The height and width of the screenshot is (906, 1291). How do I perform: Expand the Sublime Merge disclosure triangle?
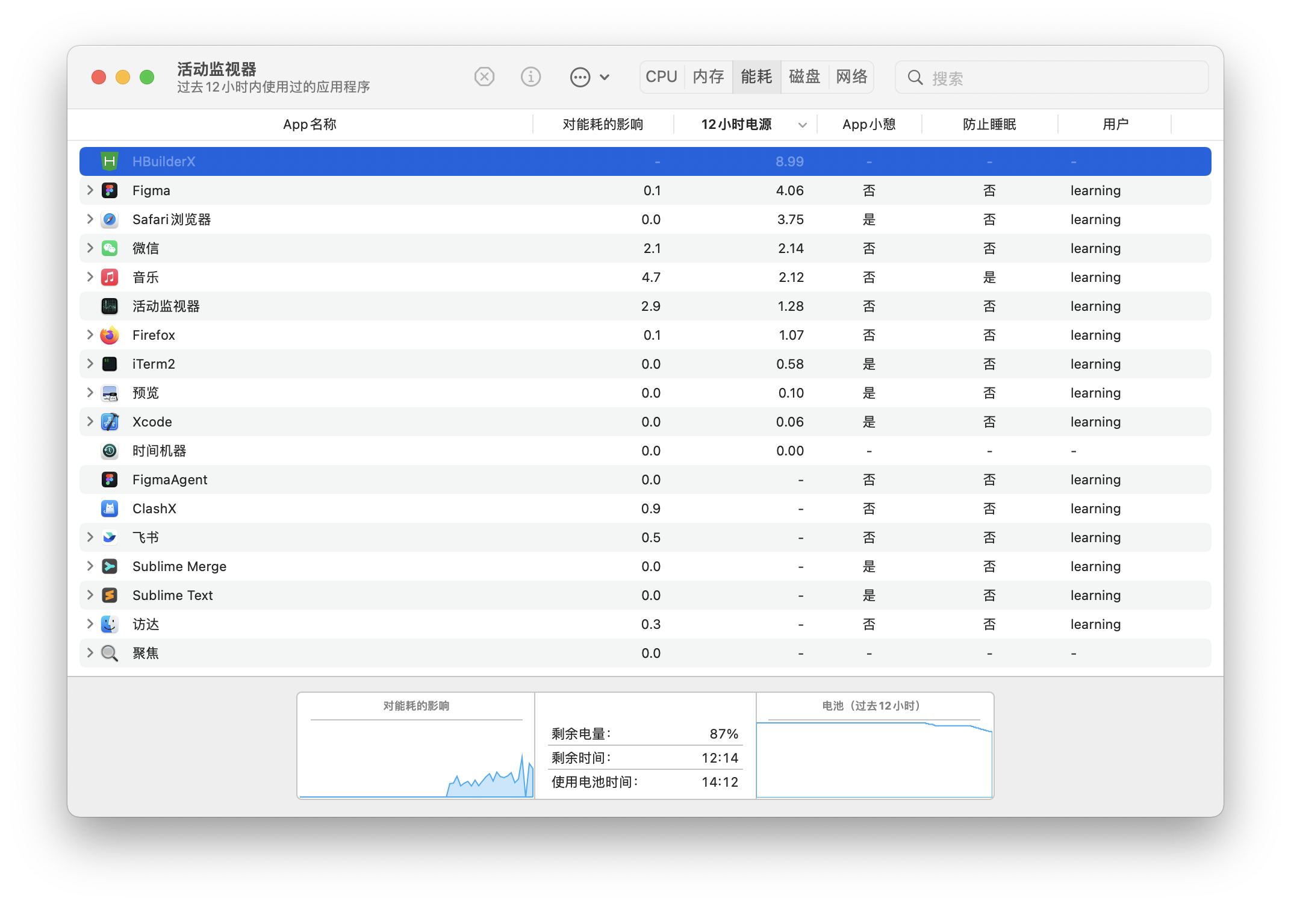point(90,566)
